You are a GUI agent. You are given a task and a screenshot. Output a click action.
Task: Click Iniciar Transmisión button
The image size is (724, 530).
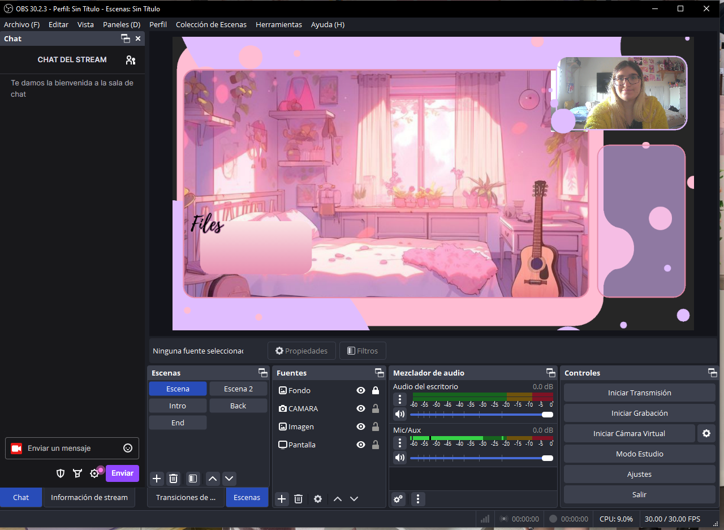pos(640,393)
